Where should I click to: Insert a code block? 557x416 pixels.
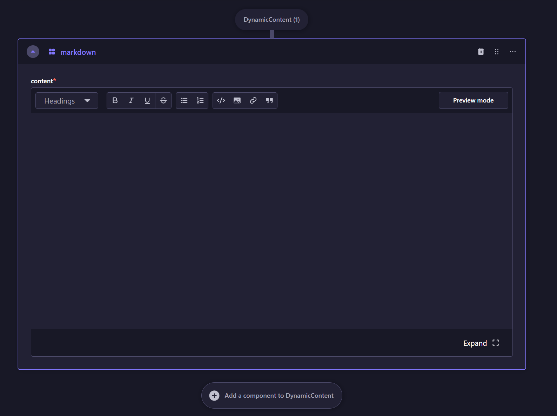point(221,101)
